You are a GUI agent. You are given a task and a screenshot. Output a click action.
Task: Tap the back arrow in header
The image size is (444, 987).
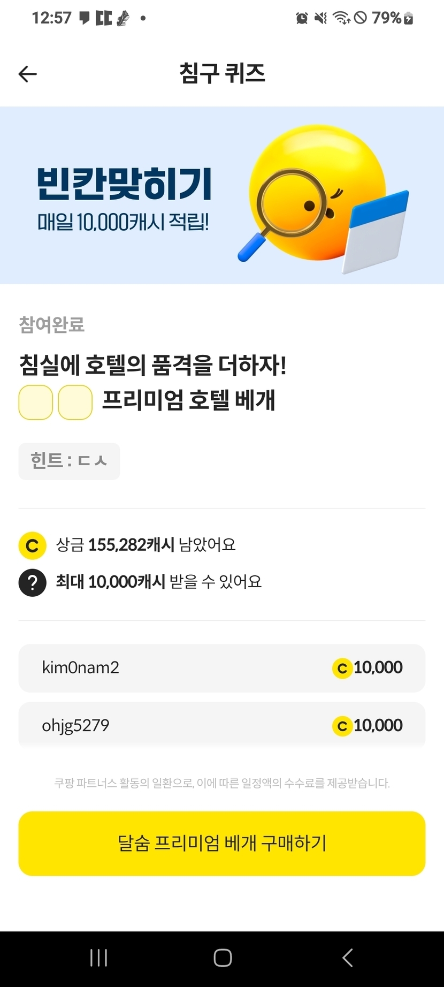[27, 74]
